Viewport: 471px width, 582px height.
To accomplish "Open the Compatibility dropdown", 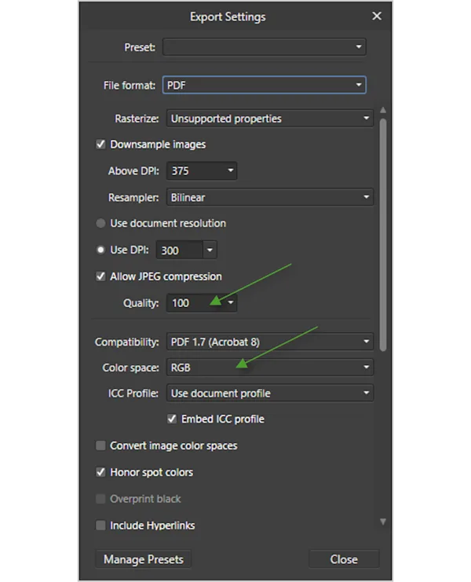I will 269,342.
